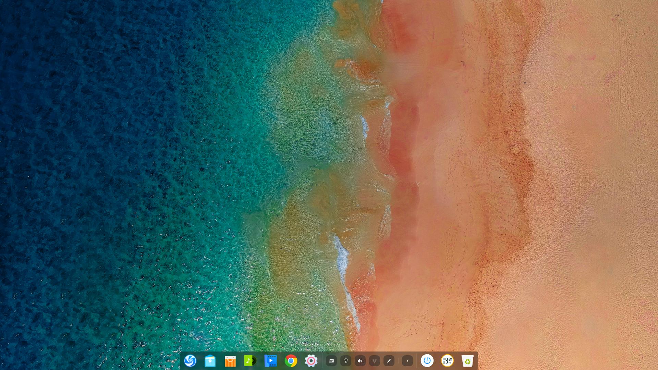Open the Control Center settings gear

point(310,360)
